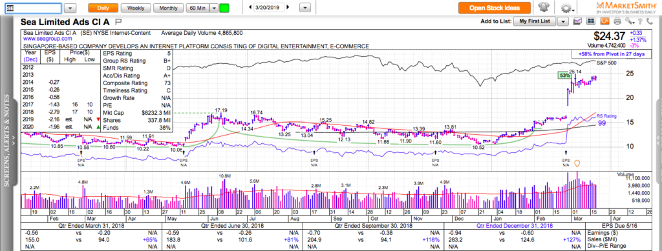Switch to the multi-chart grid view icon
The height and width of the screenshot is (251, 662).
click(x=592, y=21)
